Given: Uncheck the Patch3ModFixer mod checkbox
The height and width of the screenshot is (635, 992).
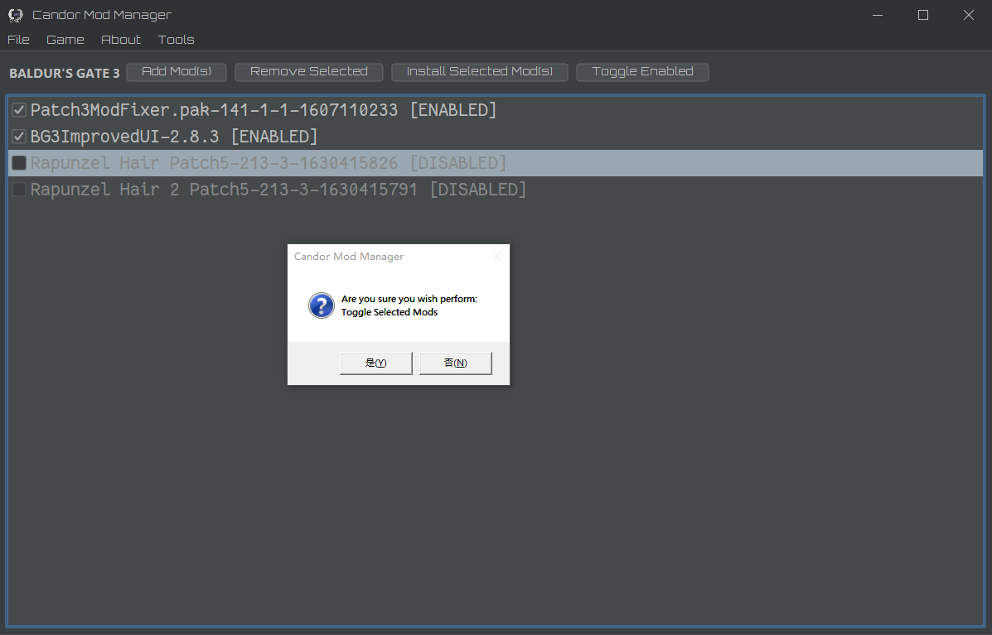Looking at the screenshot, I should (x=19, y=110).
